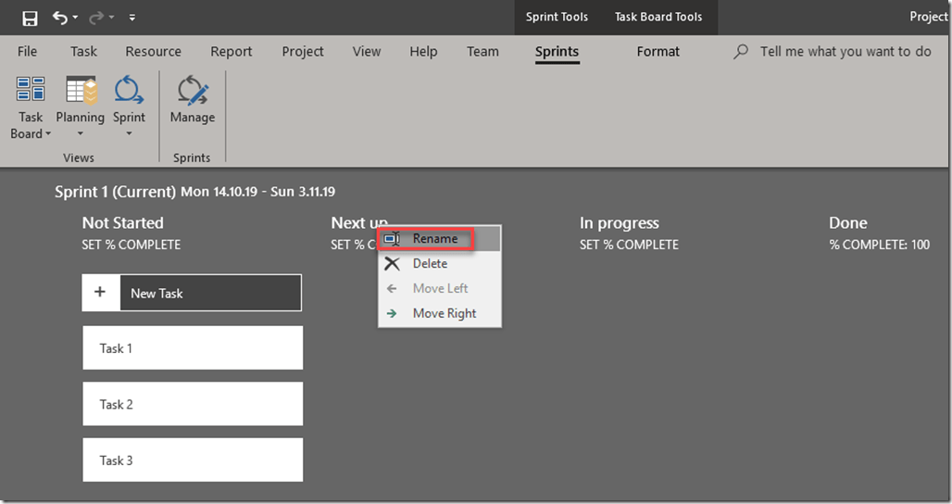Type in Tell me what you want to do box

[x=845, y=52]
